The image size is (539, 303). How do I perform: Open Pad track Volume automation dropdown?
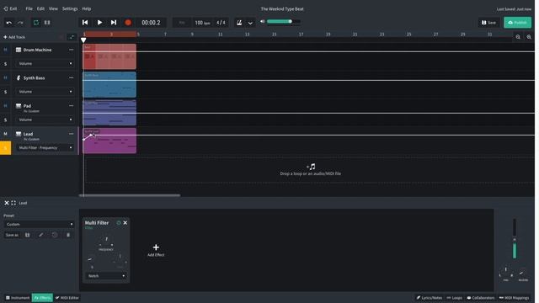tap(45, 120)
